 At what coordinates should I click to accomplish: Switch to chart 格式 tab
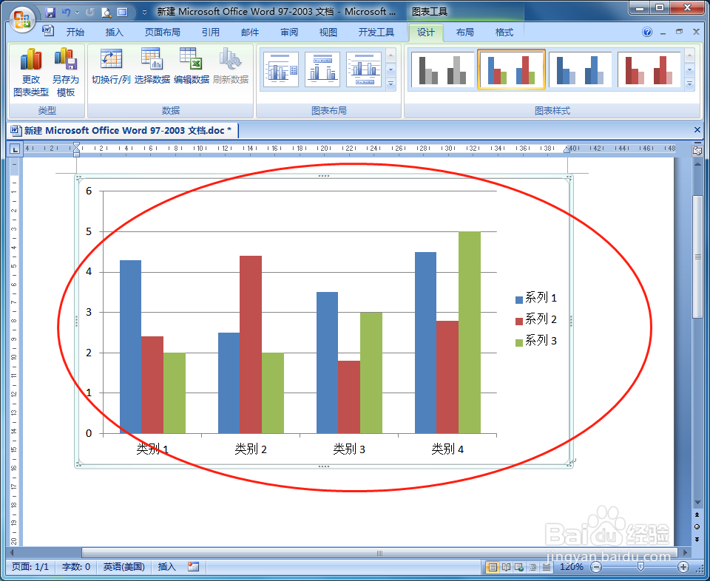[504, 32]
